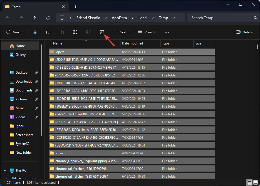Click the Delete trash can icon
This screenshot has width=260, height=186.
pos(102,32)
